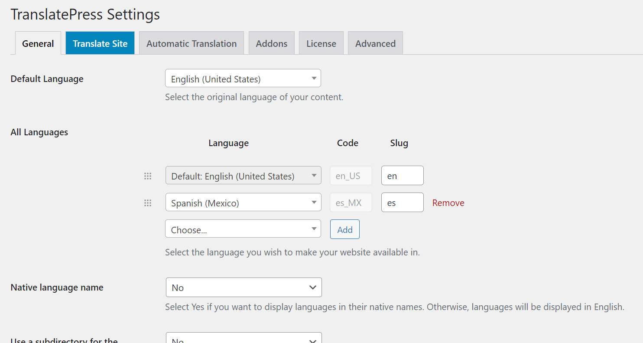Focus the Spanish slug field containing 'es'
Viewport: 643px width, 343px height.
(x=402, y=203)
